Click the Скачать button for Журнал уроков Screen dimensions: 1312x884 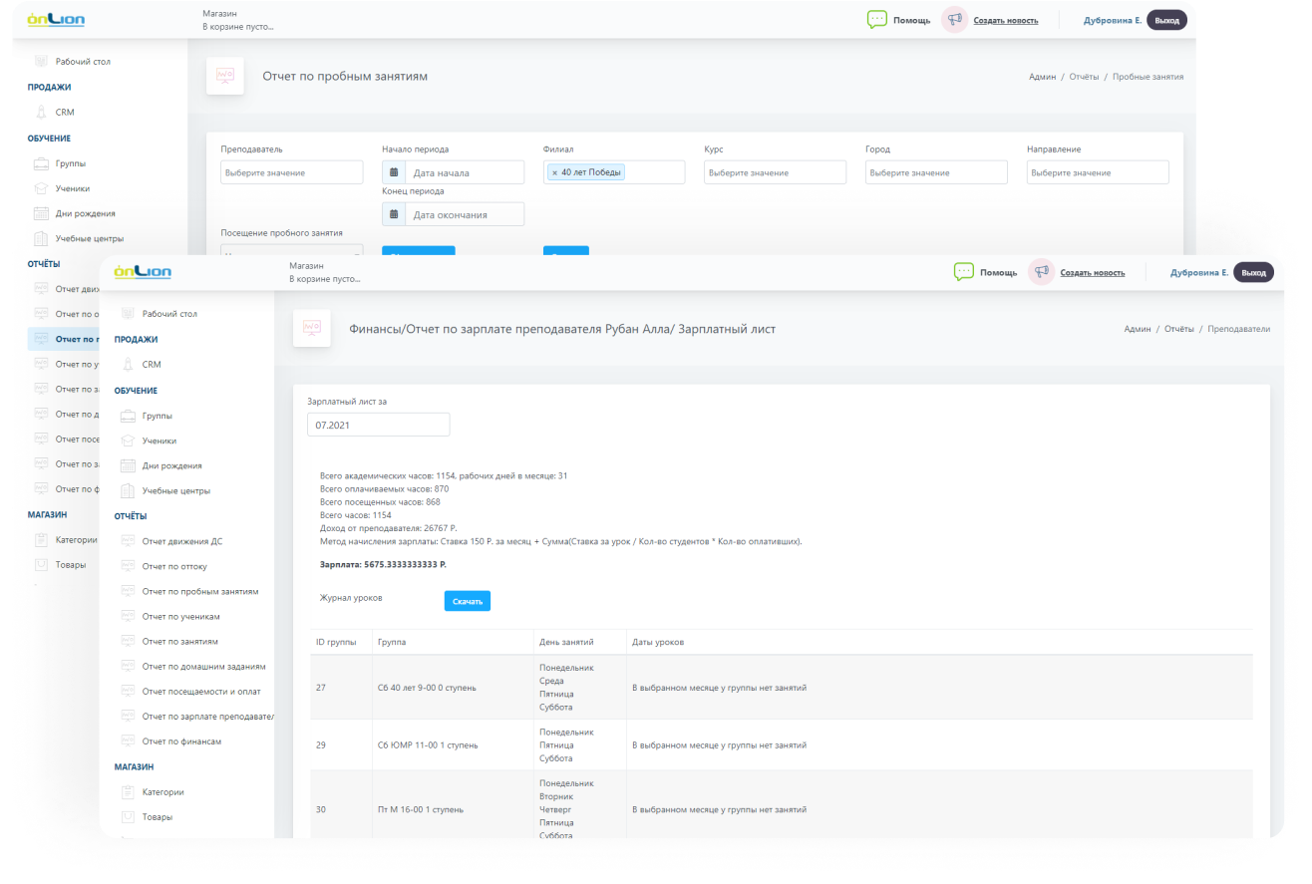pos(467,600)
